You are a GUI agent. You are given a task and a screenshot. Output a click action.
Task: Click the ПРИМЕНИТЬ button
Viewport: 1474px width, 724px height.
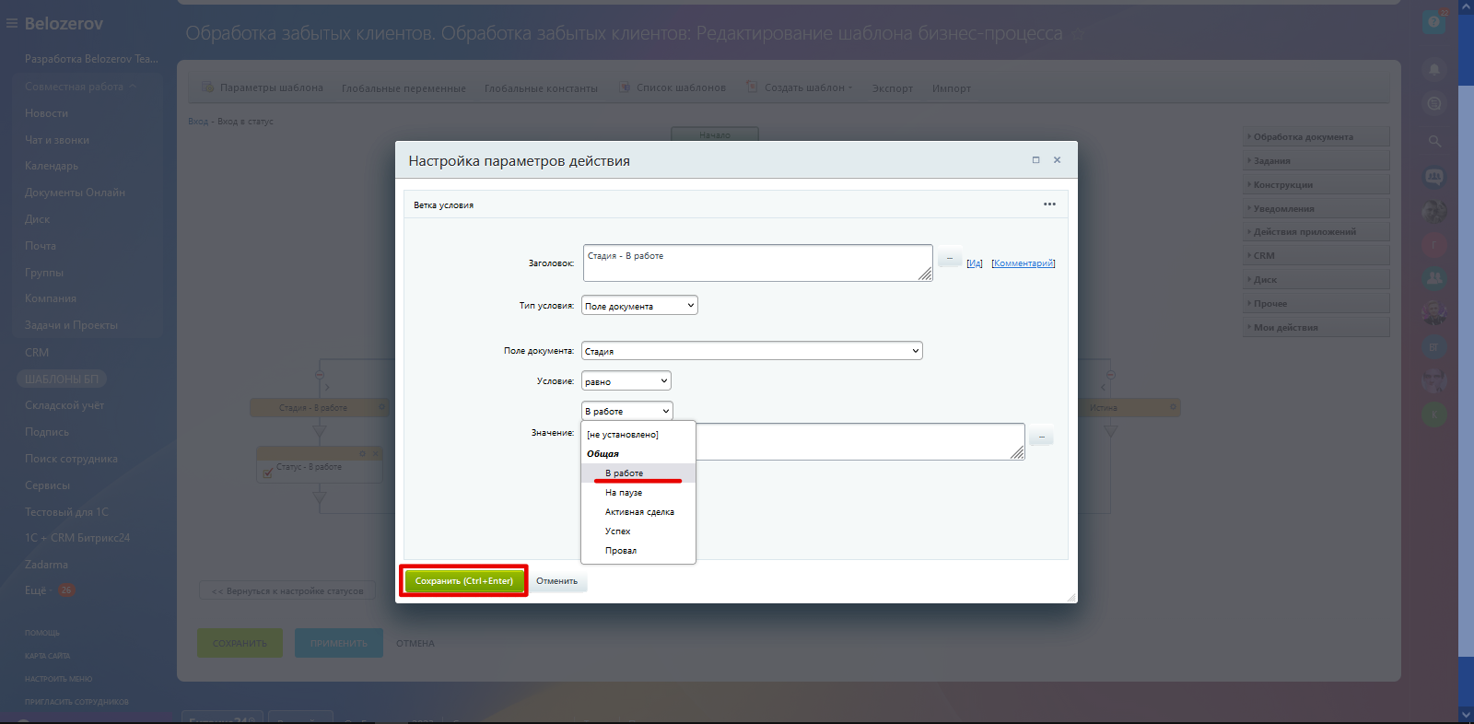click(x=339, y=643)
